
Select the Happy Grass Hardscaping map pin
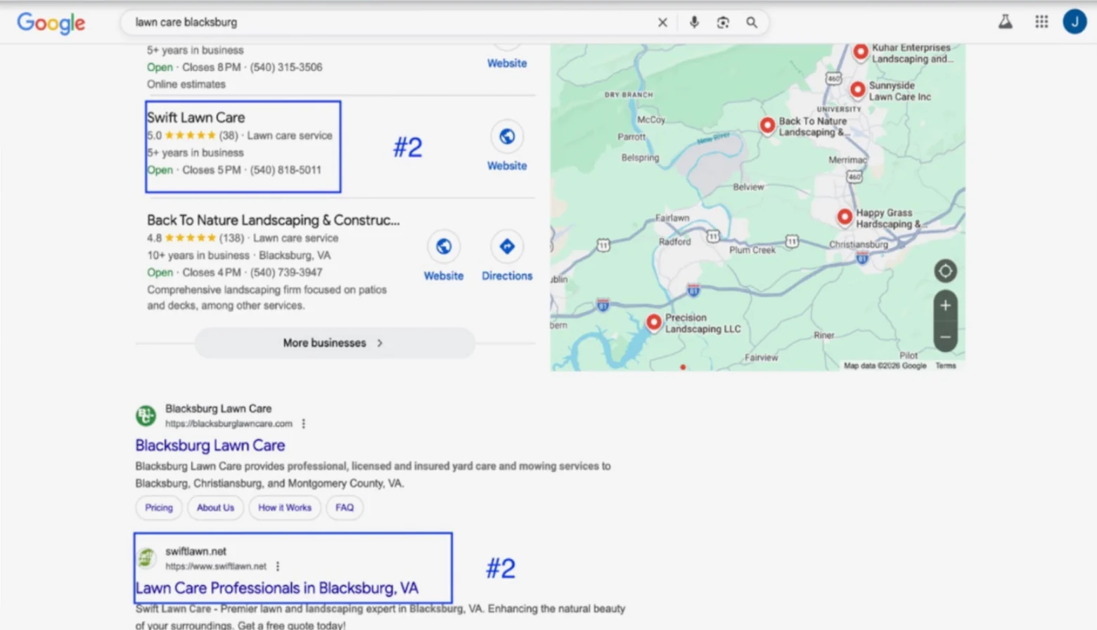tap(845, 217)
